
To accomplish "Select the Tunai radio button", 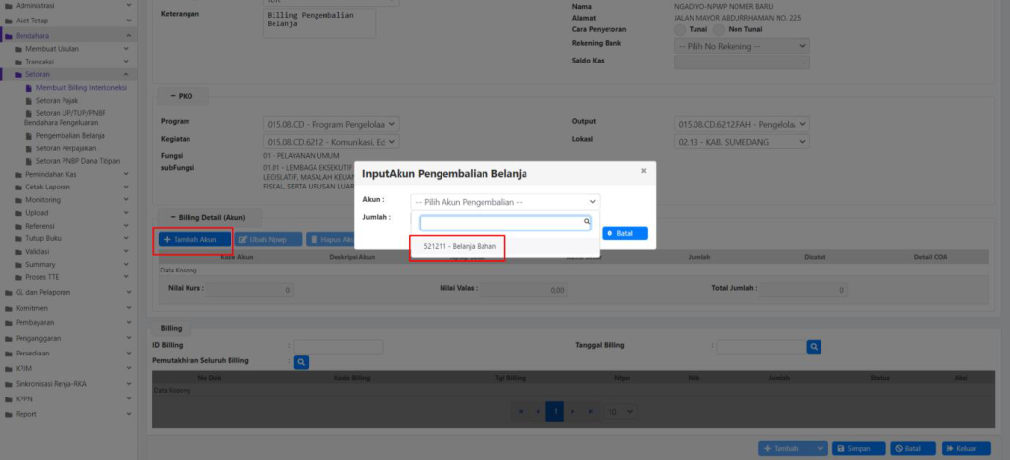I will pos(681,30).
